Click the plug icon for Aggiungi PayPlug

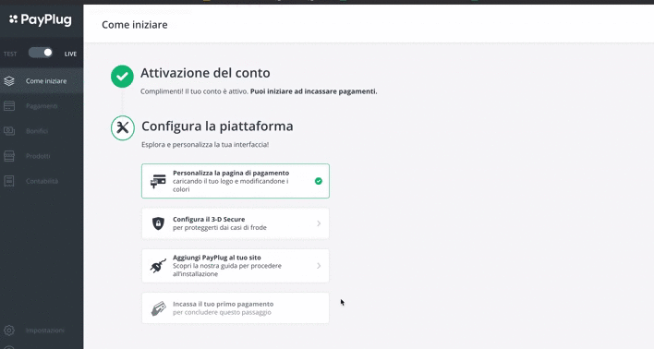tap(158, 266)
